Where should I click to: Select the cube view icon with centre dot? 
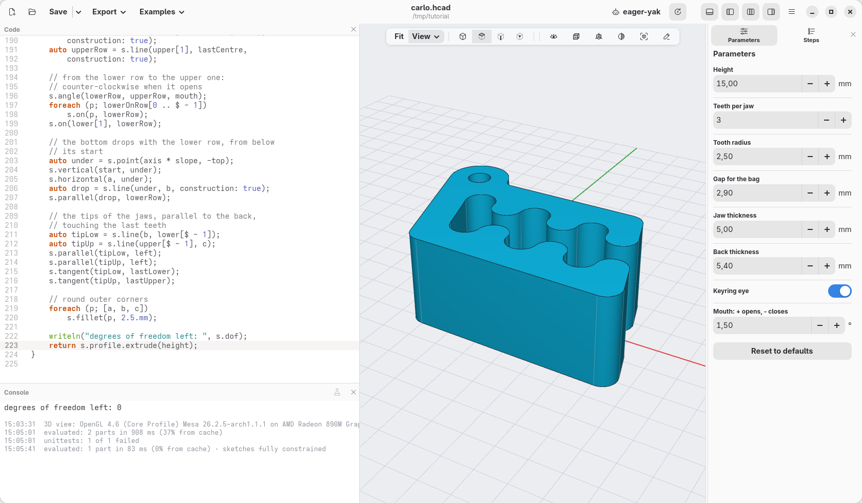point(520,36)
